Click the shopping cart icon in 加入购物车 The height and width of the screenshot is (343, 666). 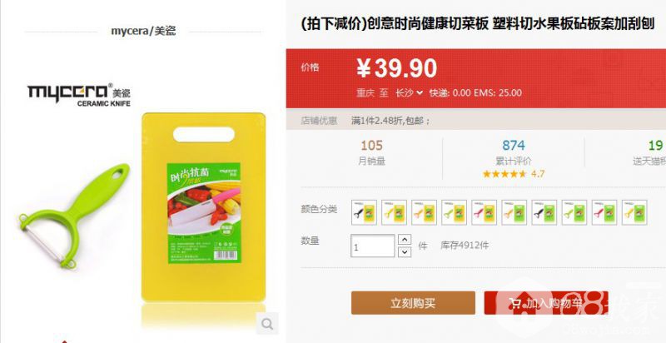(x=515, y=303)
